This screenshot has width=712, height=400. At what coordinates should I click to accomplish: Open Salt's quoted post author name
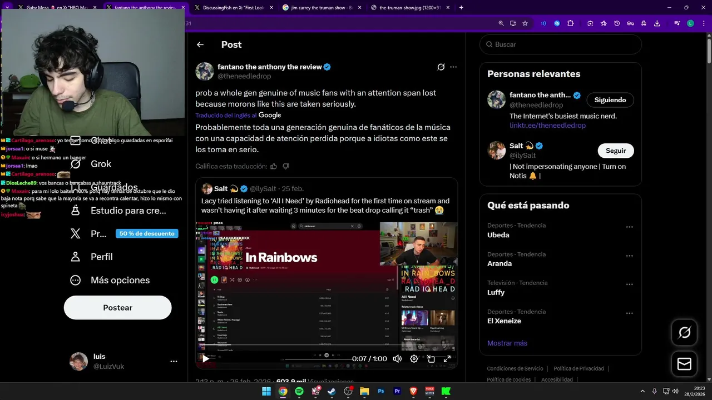click(221, 189)
